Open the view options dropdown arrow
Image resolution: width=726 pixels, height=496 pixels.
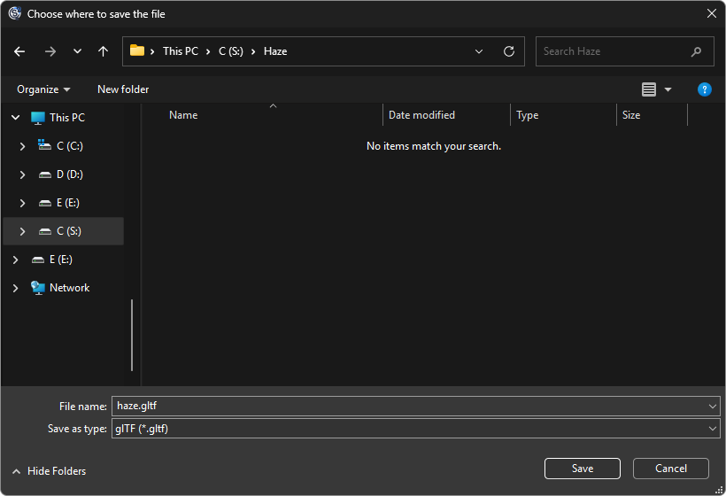668,89
